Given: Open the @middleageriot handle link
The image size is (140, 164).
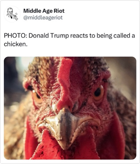Looking at the screenshot, I should [43, 17].
